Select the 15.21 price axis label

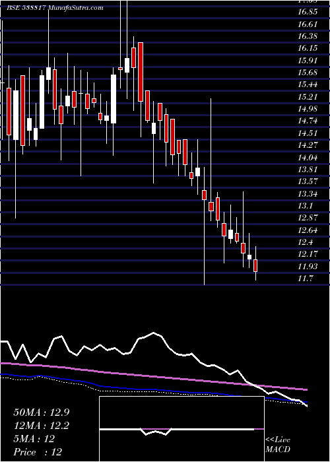308,97
